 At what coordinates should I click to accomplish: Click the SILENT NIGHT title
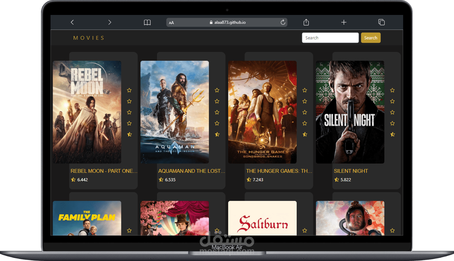click(x=351, y=171)
